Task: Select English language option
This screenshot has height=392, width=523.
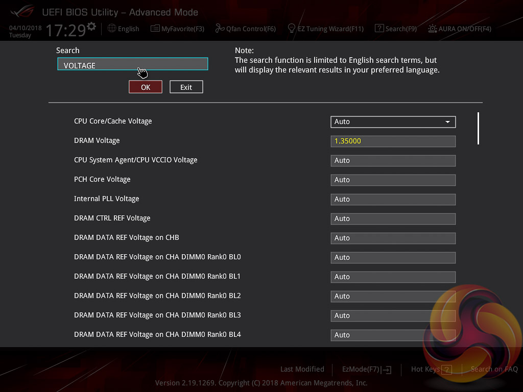Action: 128,29
